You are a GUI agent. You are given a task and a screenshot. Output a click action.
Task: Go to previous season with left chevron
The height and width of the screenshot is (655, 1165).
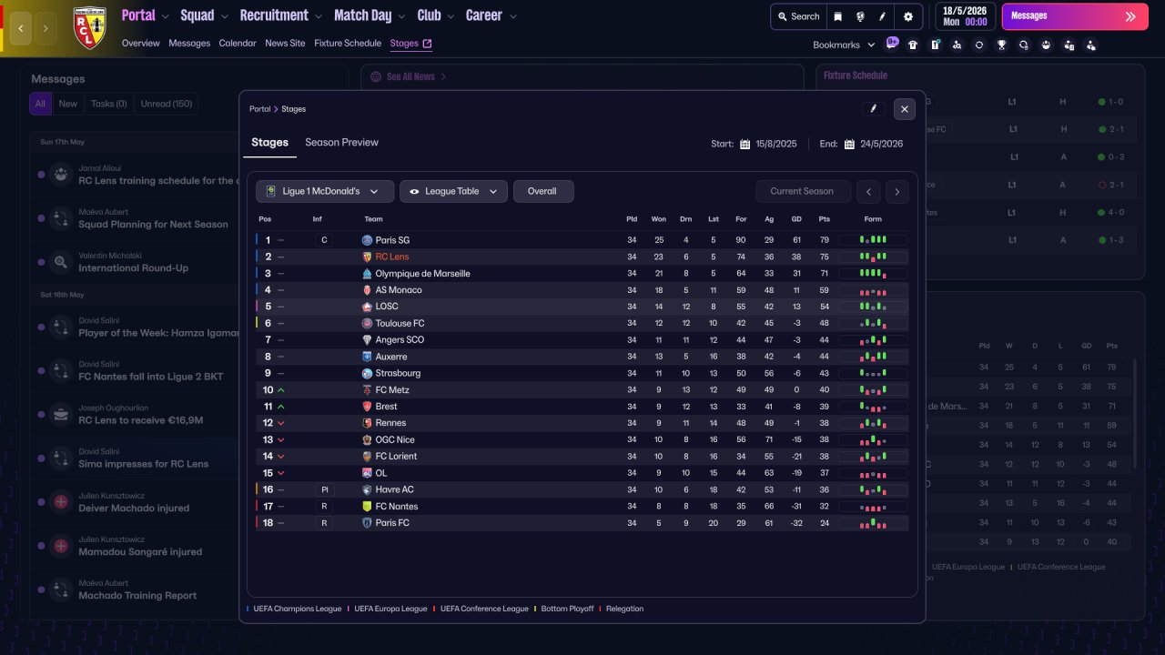click(x=869, y=191)
